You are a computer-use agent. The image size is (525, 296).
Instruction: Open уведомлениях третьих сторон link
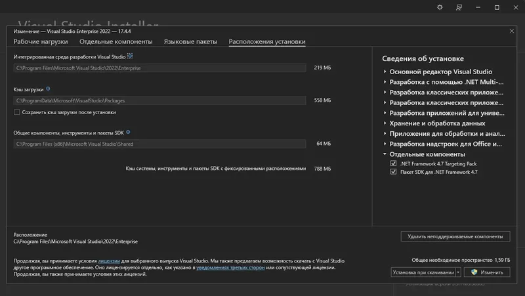(230, 268)
